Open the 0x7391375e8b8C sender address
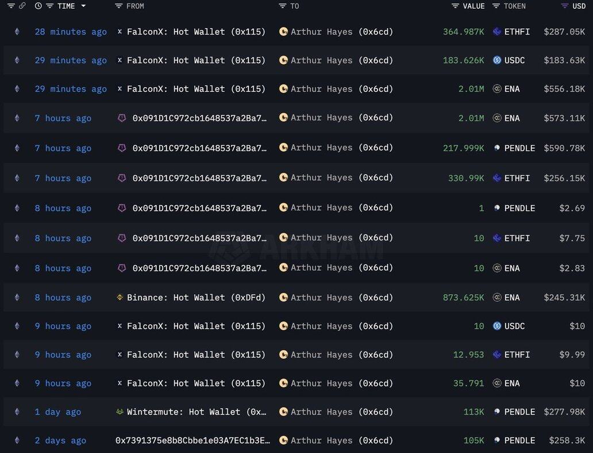The height and width of the screenshot is (453, 593). coord(192,440)
